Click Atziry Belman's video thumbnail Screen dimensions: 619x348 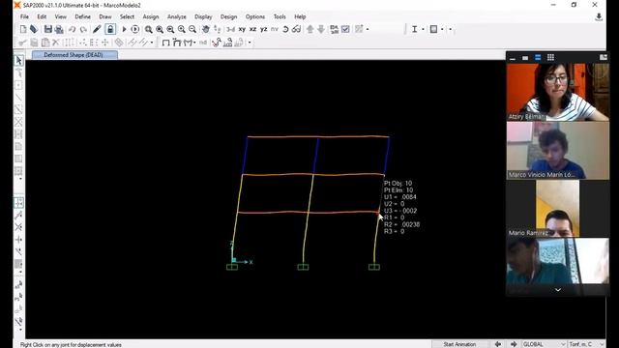click(557, 92)
